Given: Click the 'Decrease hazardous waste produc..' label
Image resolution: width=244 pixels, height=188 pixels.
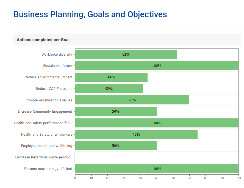Looking at the screenshot, I should [44, 157].
